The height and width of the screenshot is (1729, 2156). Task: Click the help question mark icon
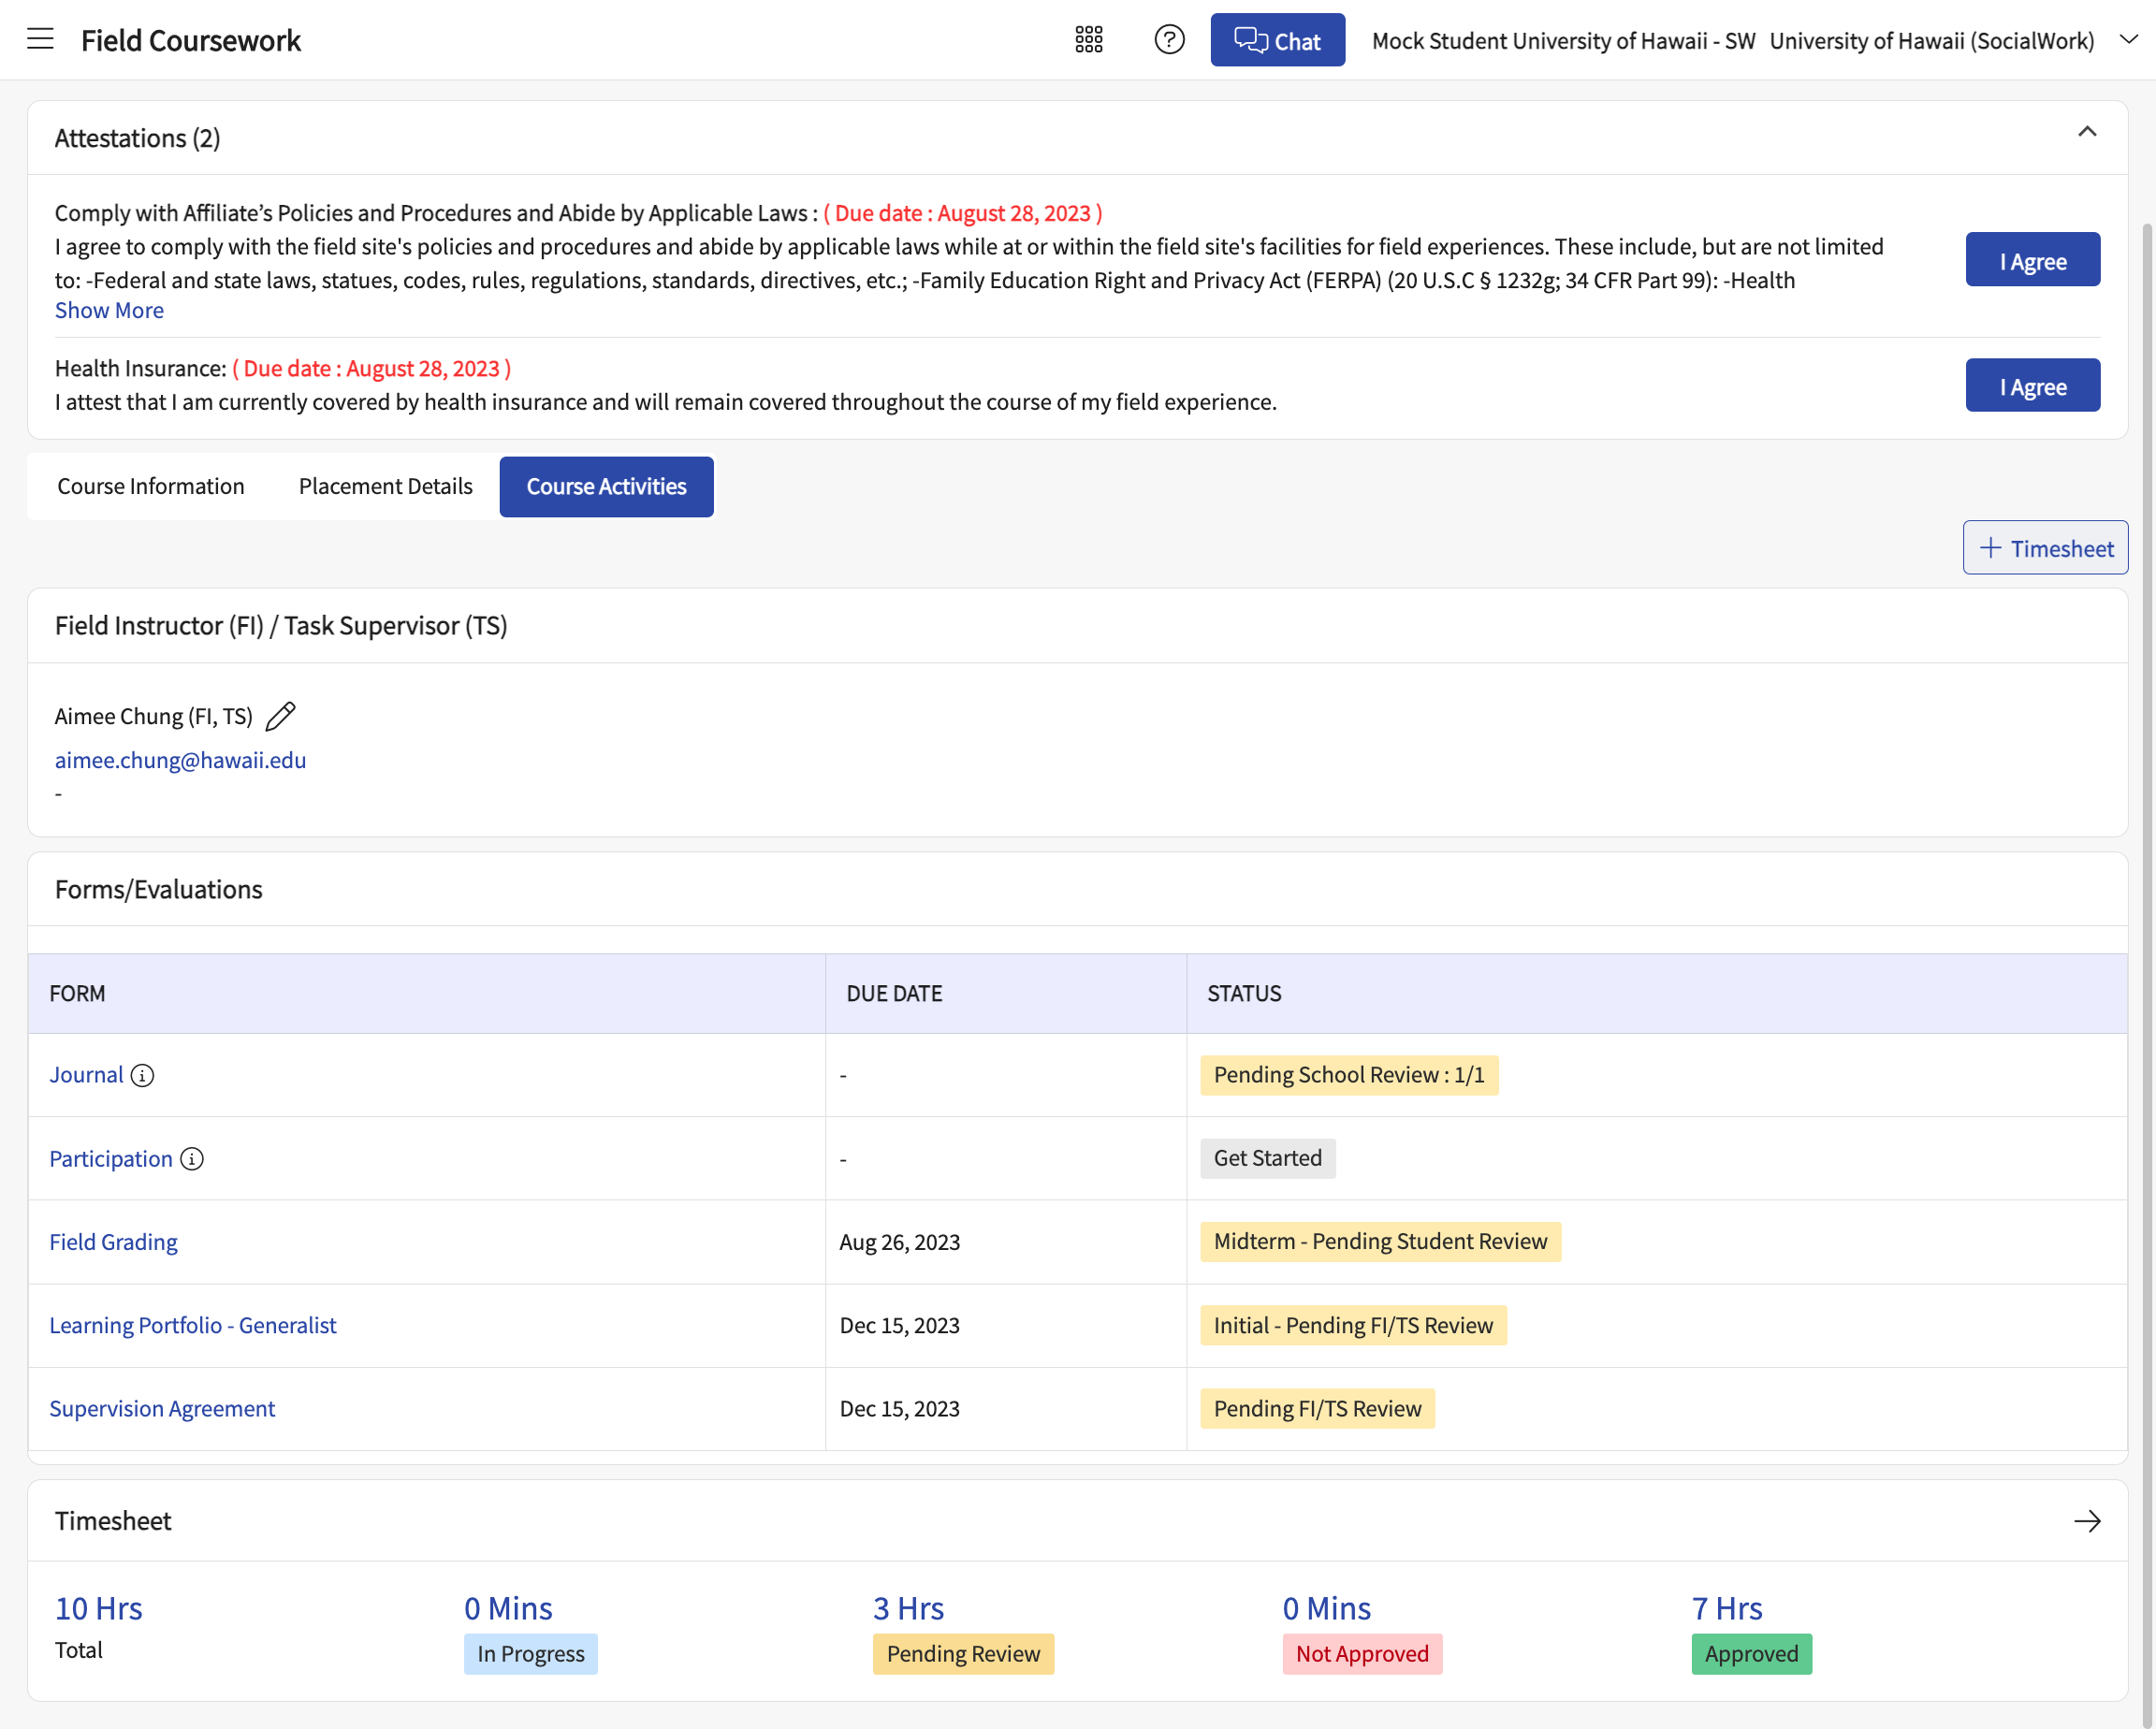click(1169, 40)
